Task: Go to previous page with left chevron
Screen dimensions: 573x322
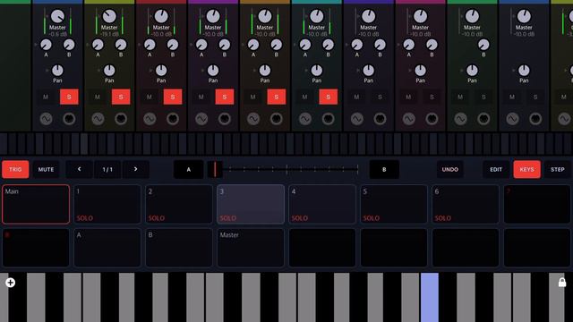Action: 80,169
